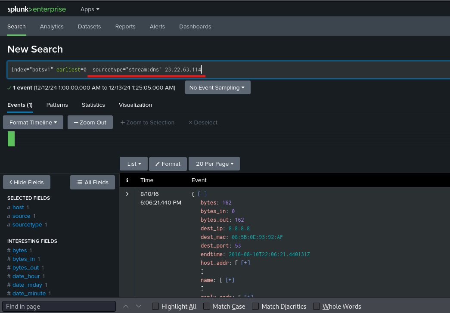Enable the Match Case checkbox
450x313 pixels.
pos(207,307)
